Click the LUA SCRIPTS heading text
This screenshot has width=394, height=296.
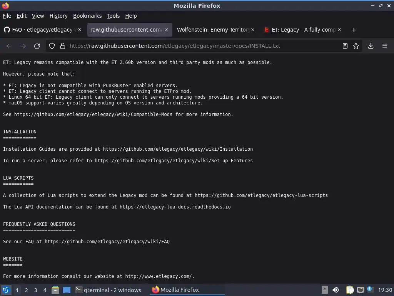pos(18,178)
